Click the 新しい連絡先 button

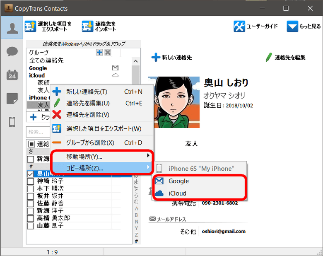tap(172, 57)
